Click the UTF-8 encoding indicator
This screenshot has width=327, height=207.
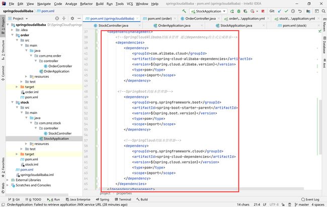(x=274, y=204)
